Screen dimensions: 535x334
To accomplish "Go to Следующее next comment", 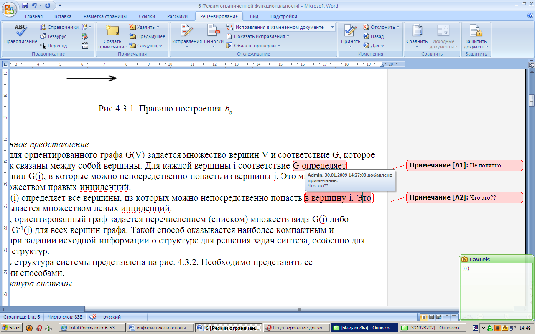I will click(x=146, y=46).
